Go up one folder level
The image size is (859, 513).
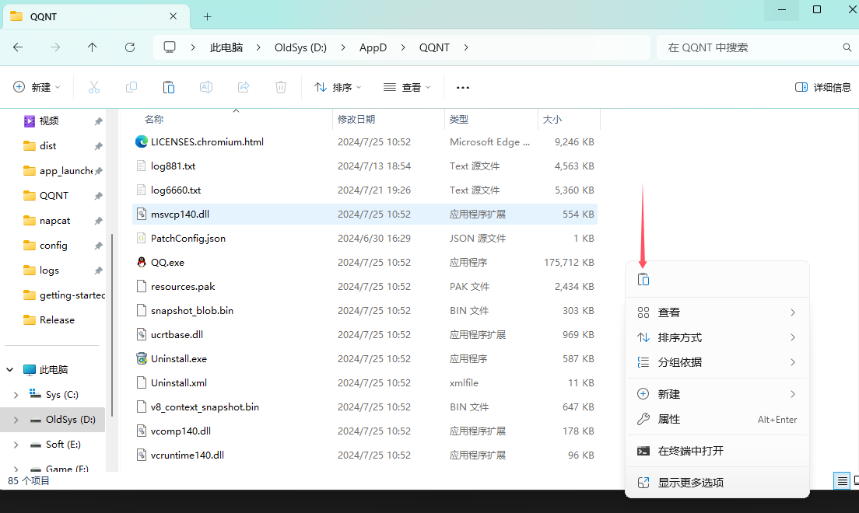(x=93, y=47)
